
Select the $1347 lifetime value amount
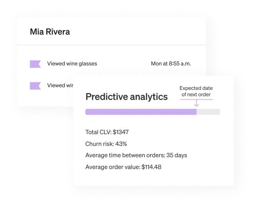click(x=121, y=132)
